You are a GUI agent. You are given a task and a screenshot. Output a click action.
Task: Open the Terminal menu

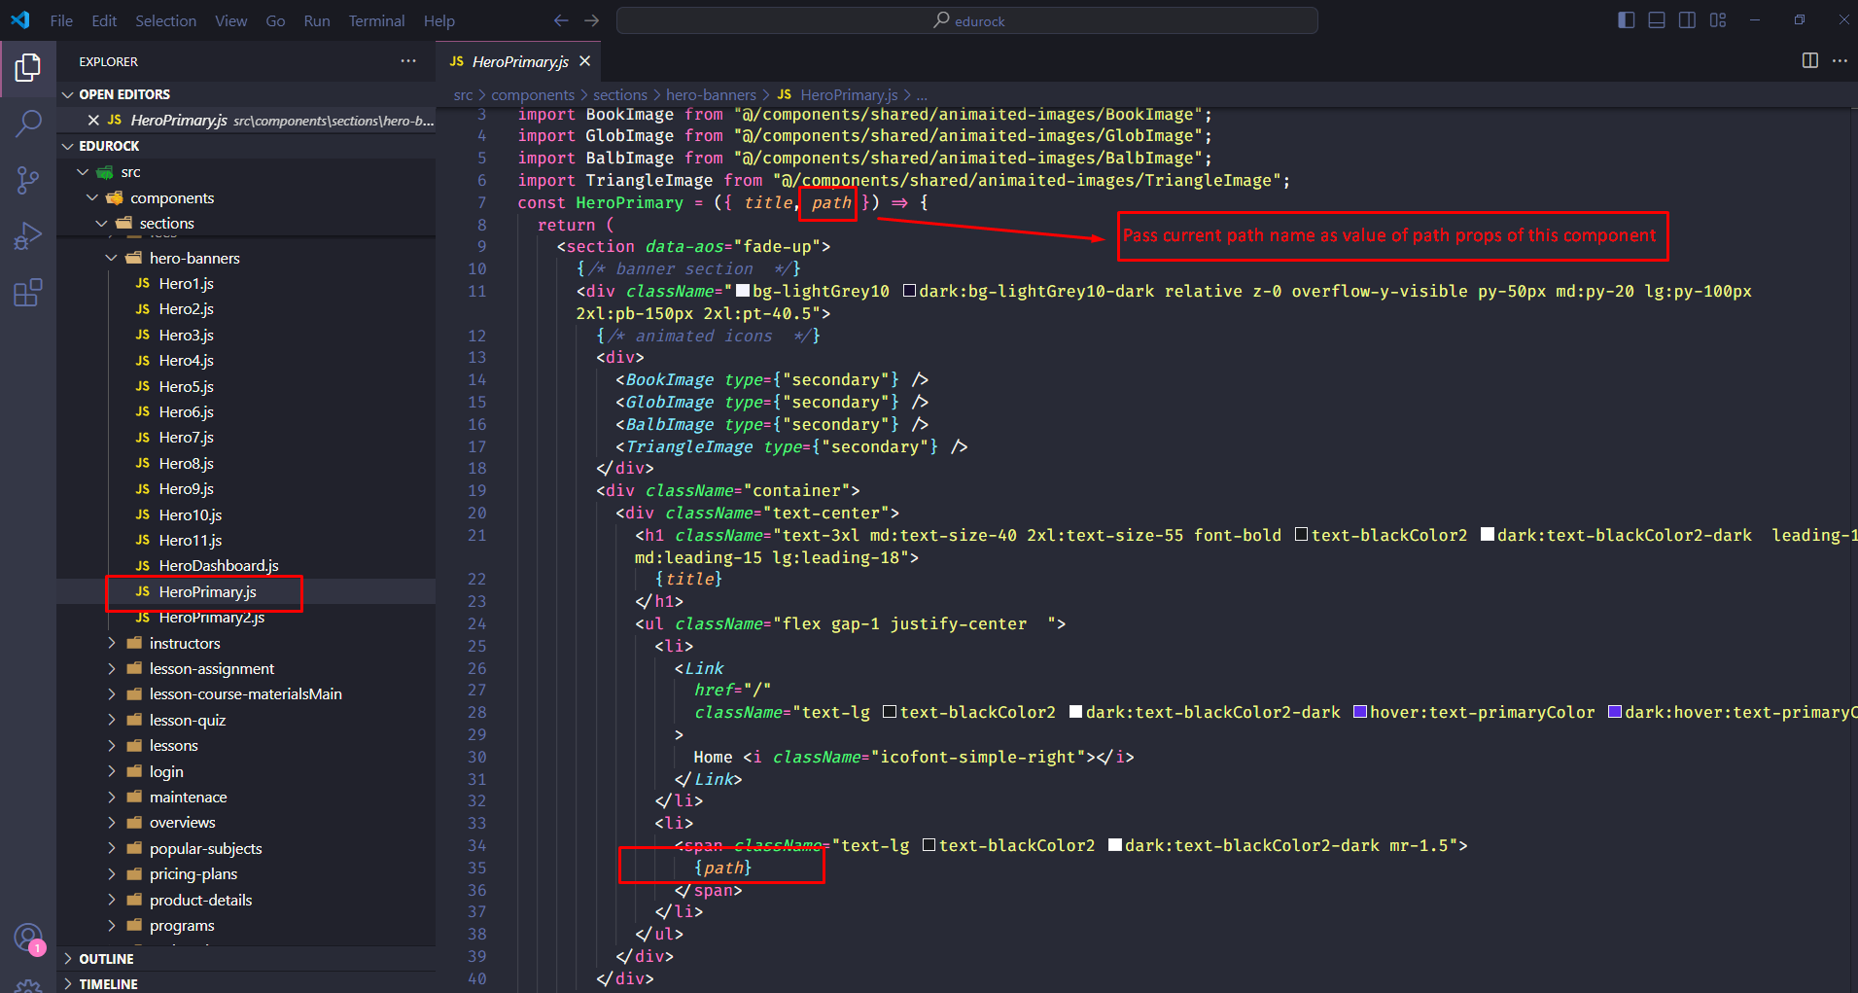pyautogui.click(x=376, y=20)
